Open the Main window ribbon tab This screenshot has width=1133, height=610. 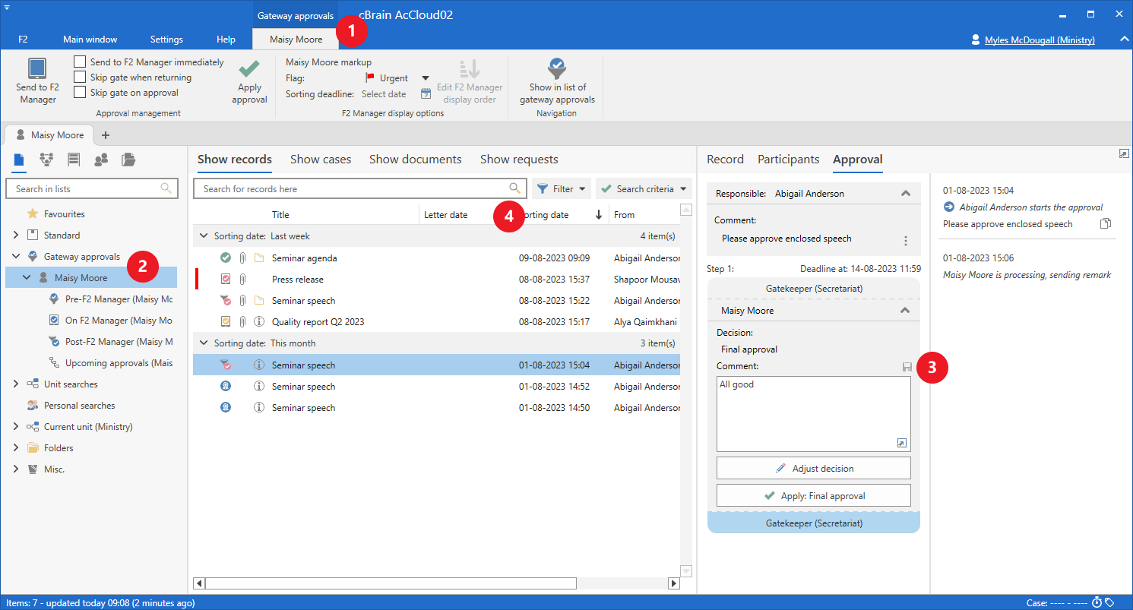pyautogui.click(x=90, y=40)
